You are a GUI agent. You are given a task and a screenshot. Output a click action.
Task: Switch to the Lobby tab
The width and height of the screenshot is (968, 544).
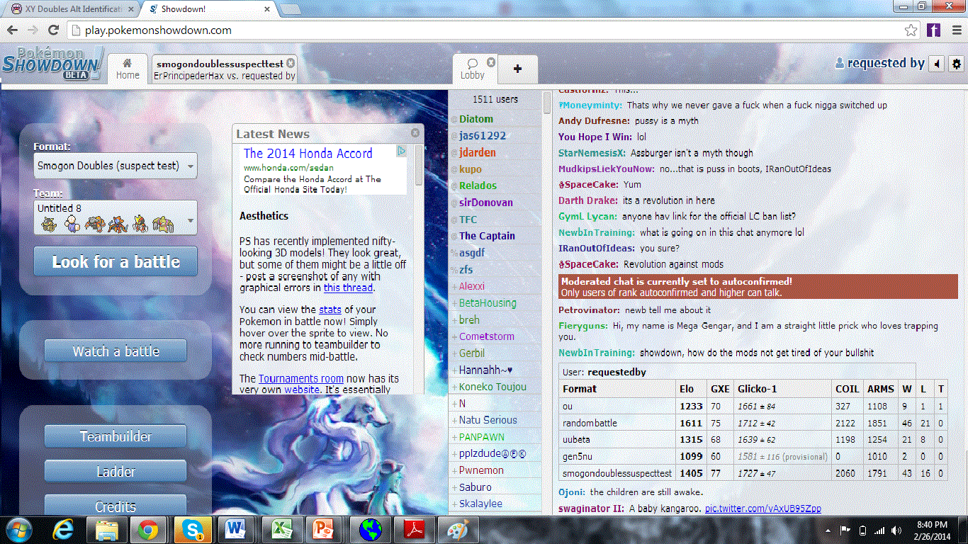click(473, 69)
